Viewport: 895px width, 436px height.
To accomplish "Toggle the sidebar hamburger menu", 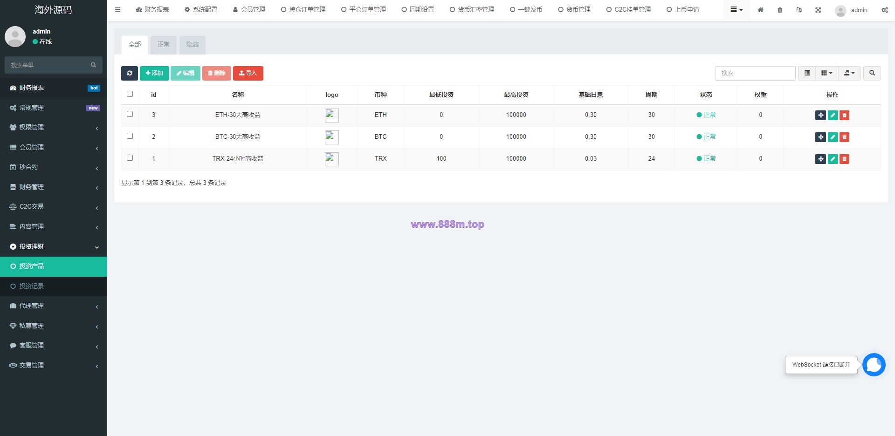I will click(117, 9).
